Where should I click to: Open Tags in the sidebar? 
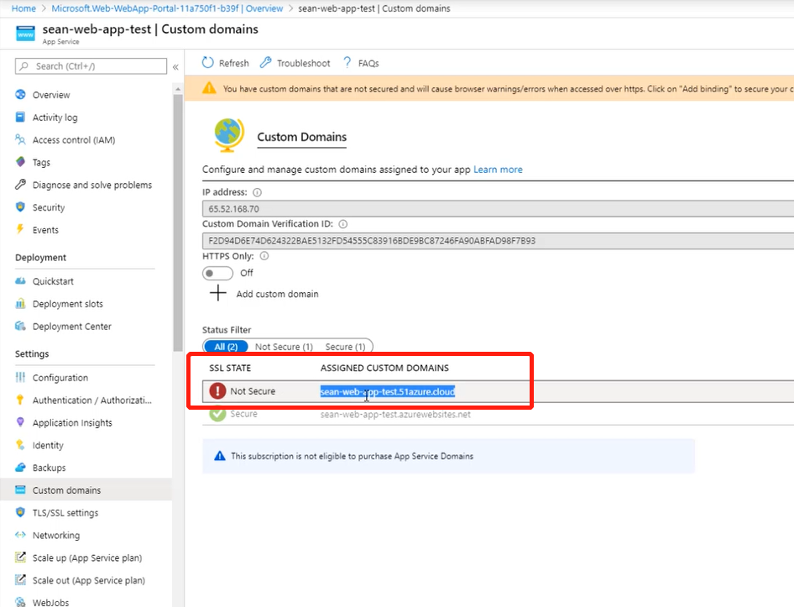coord(41,162)
